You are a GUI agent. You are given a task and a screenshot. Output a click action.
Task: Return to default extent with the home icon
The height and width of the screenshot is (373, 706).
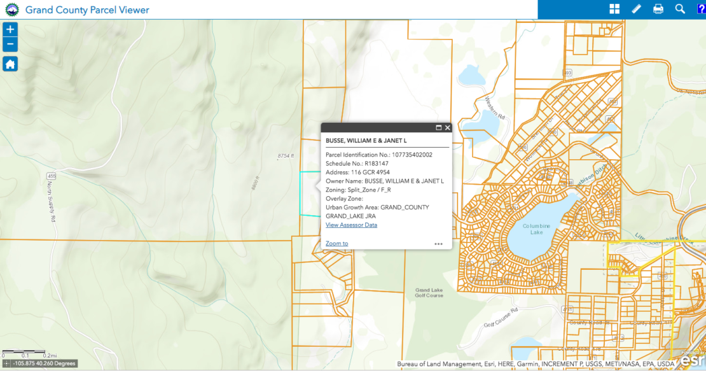10,64
